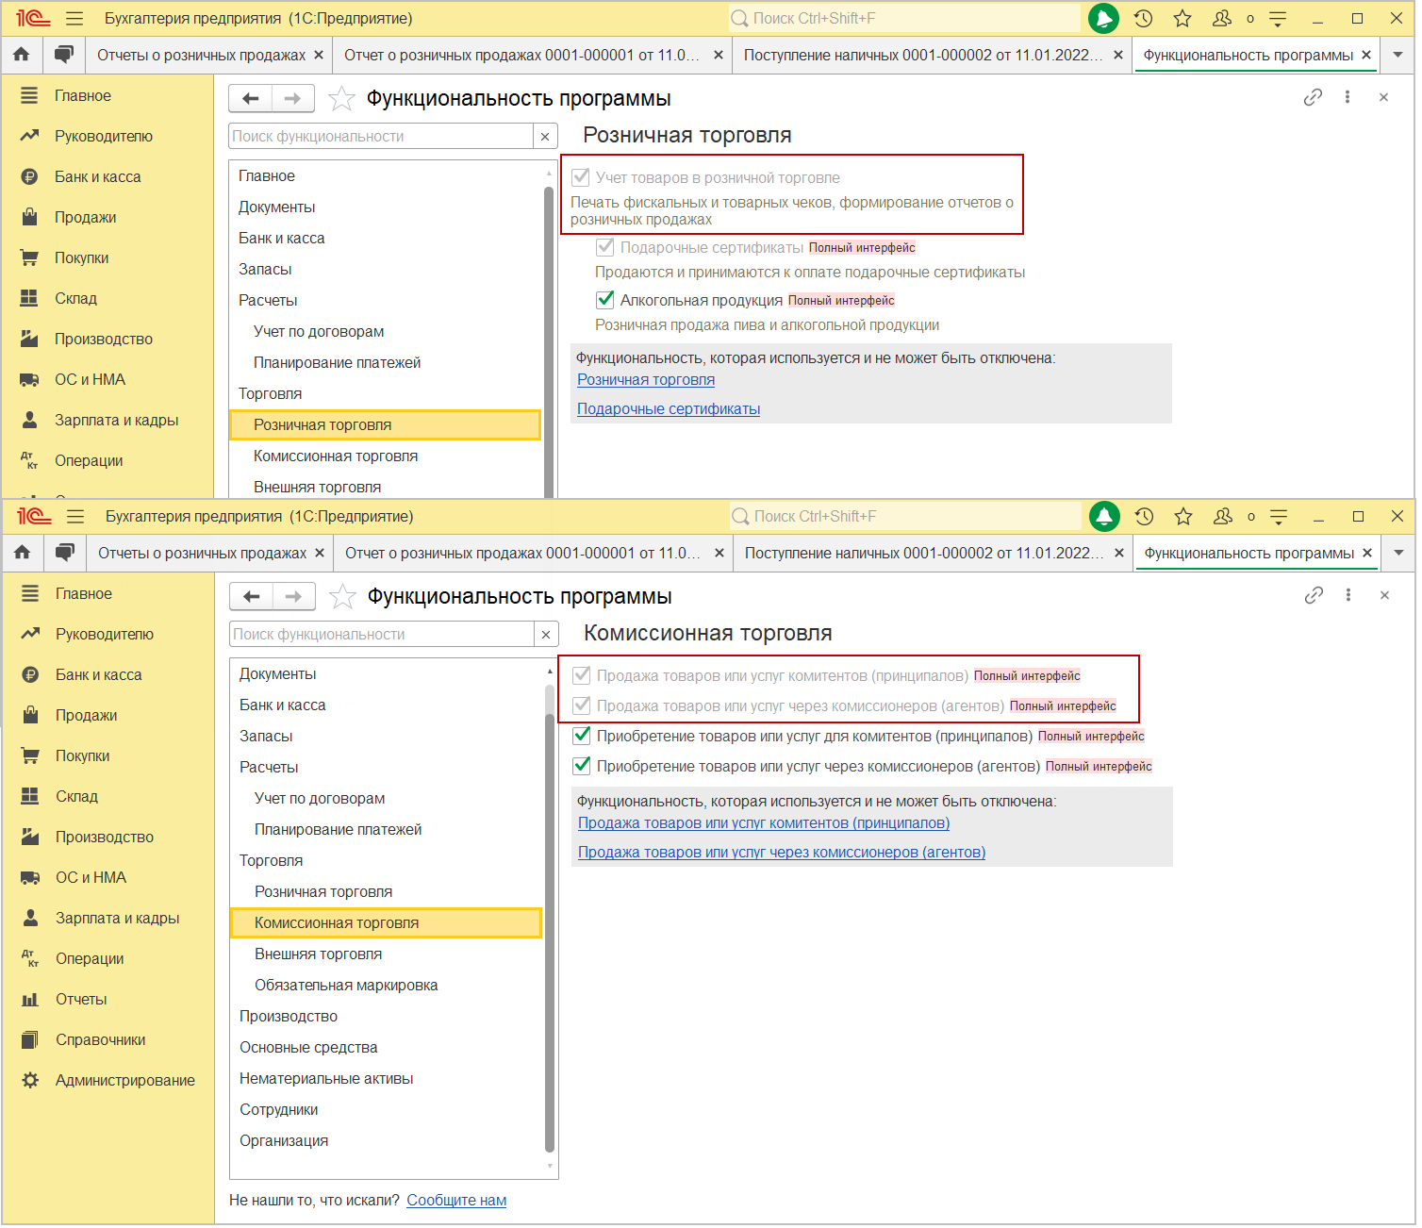1422x1228 pixels.
Task: Click the Сообщите нам link
Action: (456, 1200)
